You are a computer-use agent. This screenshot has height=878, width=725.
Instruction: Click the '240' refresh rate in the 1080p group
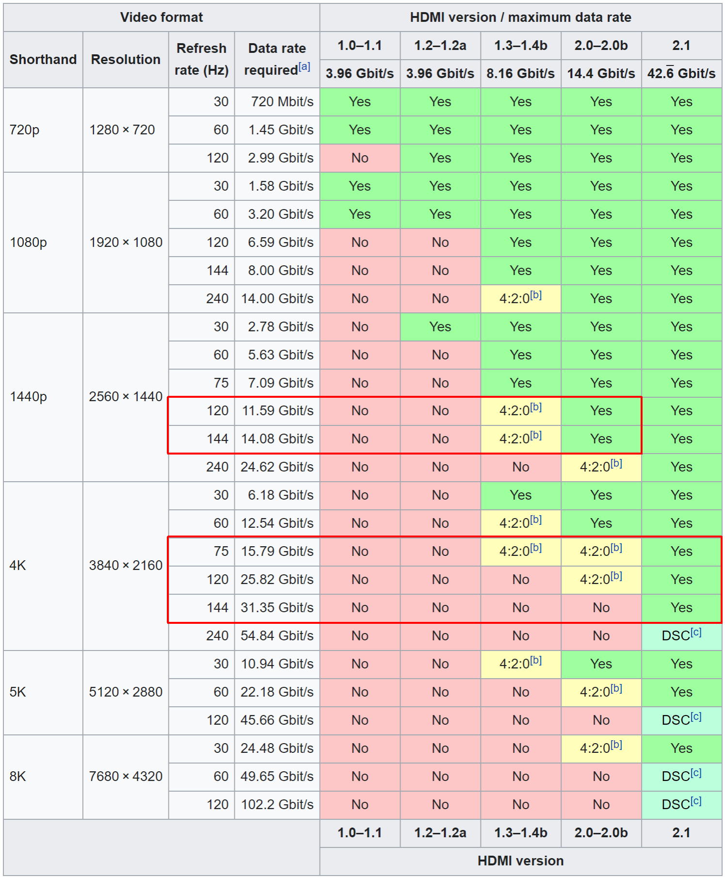tap(201, 299)
